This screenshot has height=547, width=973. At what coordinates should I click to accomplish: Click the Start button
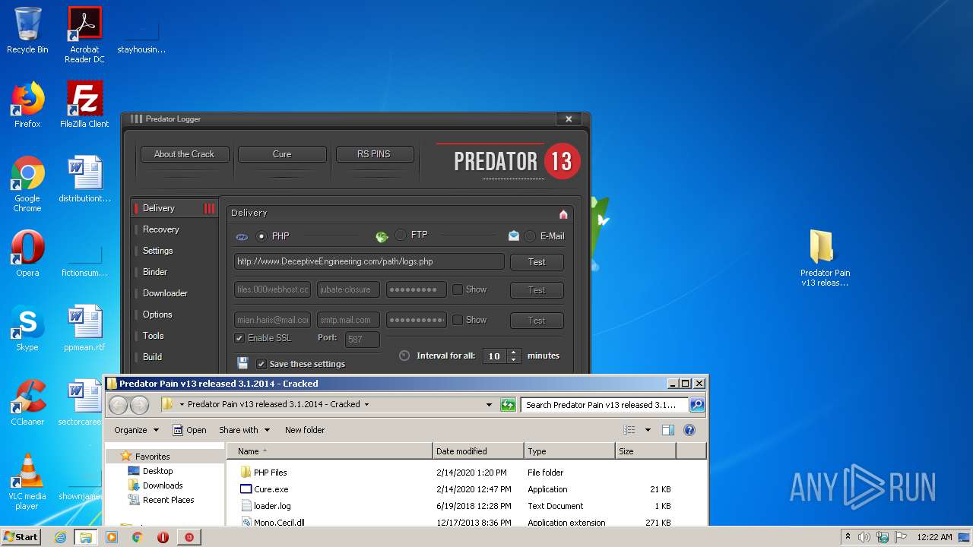point(21,537)
